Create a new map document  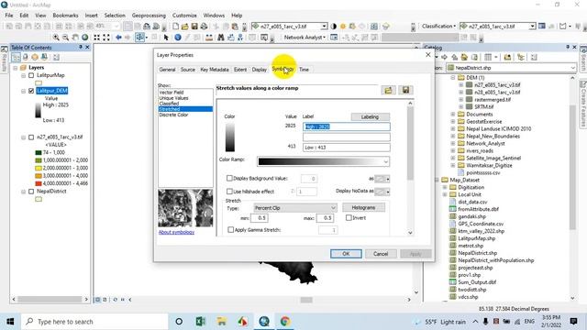click(x=175, y=27)
